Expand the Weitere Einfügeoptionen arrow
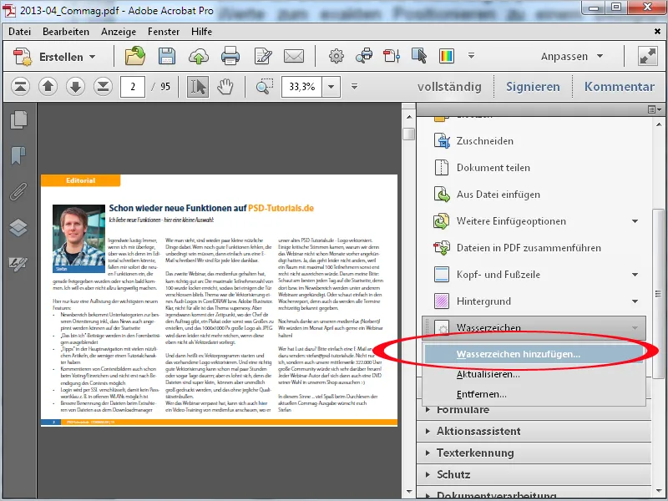668x501 pixels. (635, 221)
